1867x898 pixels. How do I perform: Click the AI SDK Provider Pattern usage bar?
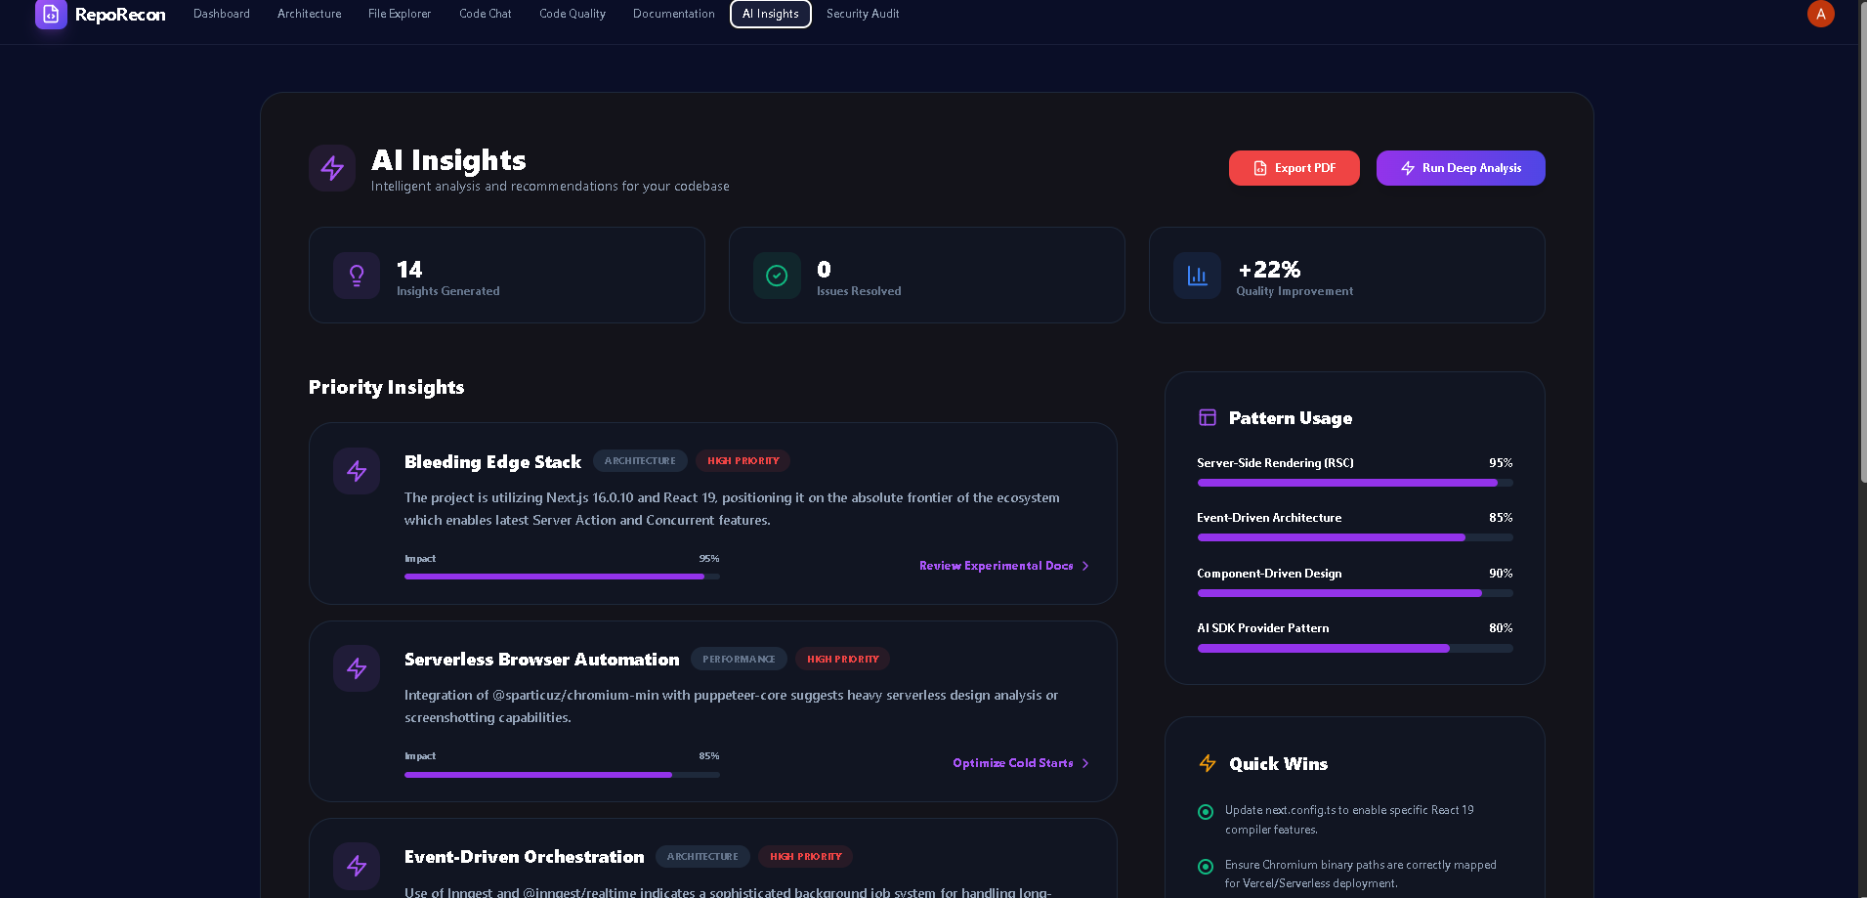coord(1355,648)
